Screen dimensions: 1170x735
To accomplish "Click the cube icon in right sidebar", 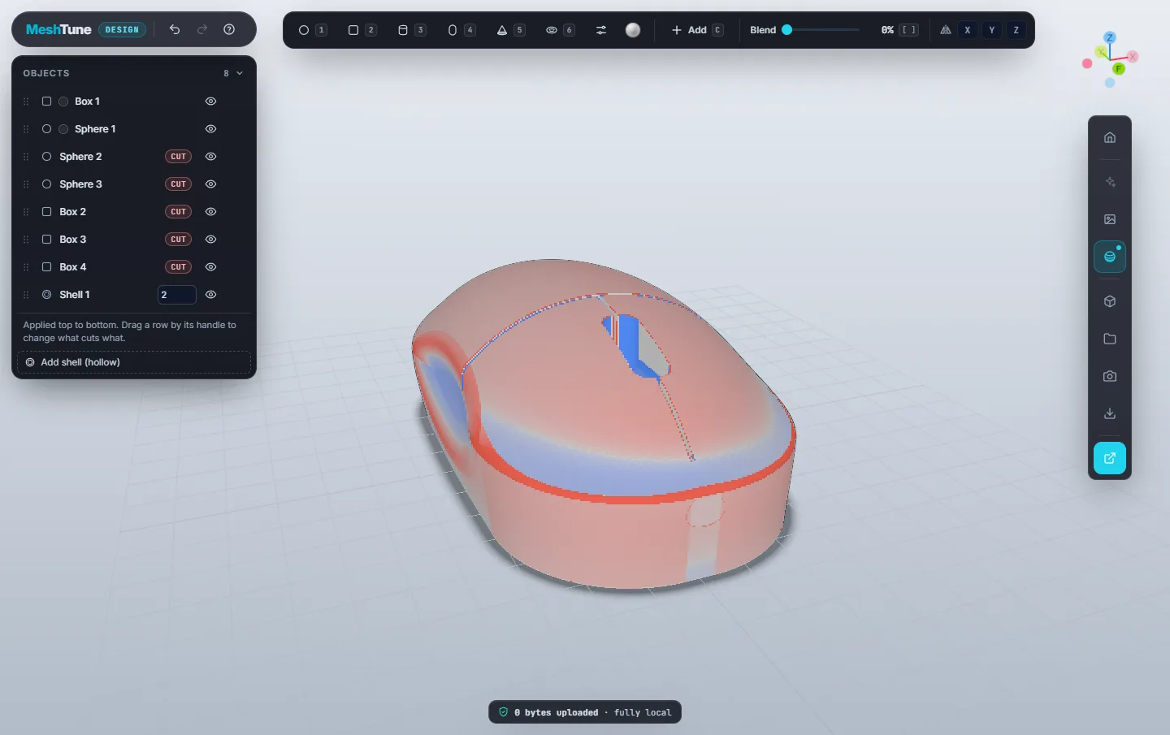I will 1110,301.
